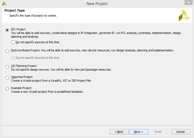Image resolution: width=194 pixels, height=138 pixels.
Task: Click the Vivado logo in title bar
Action: [4, 3]
